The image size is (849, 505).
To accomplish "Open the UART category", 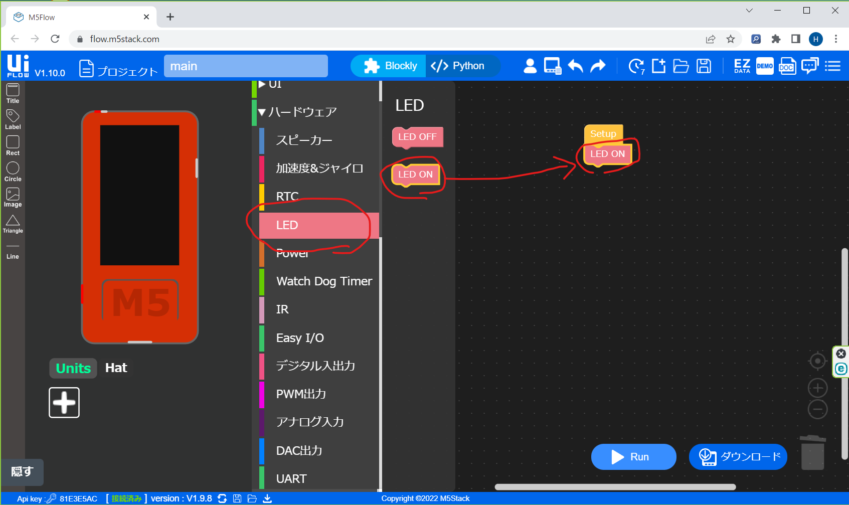I will pyautogui.click(x=319, y=479).
